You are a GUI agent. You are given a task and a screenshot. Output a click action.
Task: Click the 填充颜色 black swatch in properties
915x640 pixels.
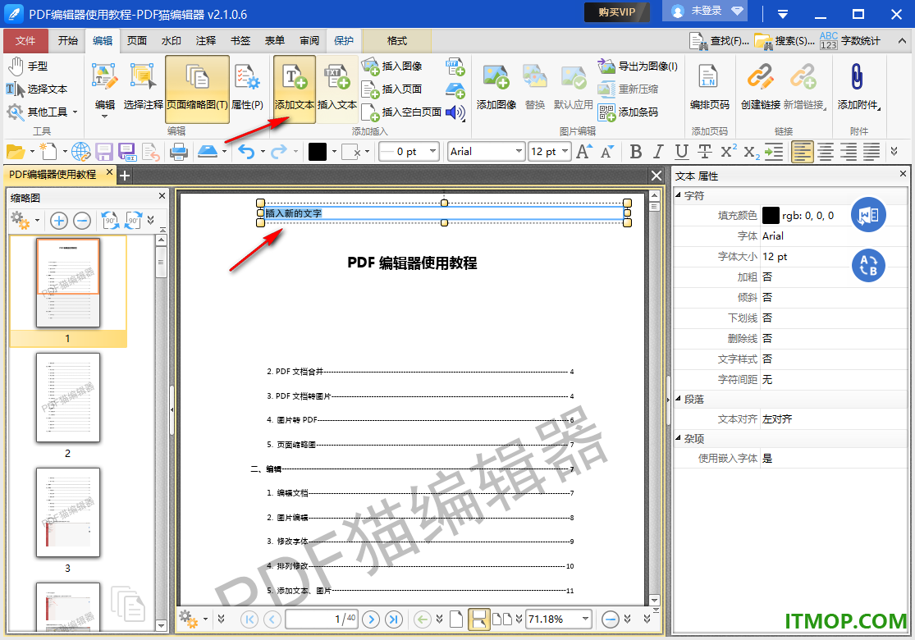click(x=771, y=216)
